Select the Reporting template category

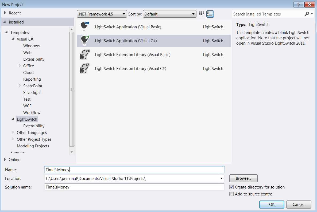(32, 79)
